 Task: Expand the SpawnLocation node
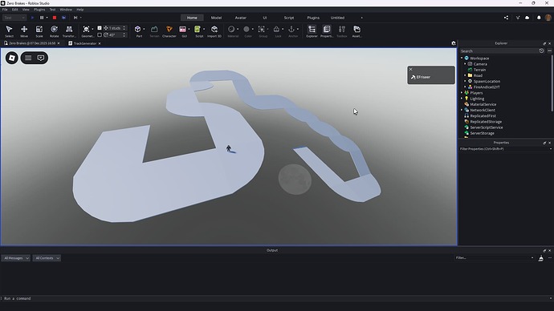click(x=465, y=81)
